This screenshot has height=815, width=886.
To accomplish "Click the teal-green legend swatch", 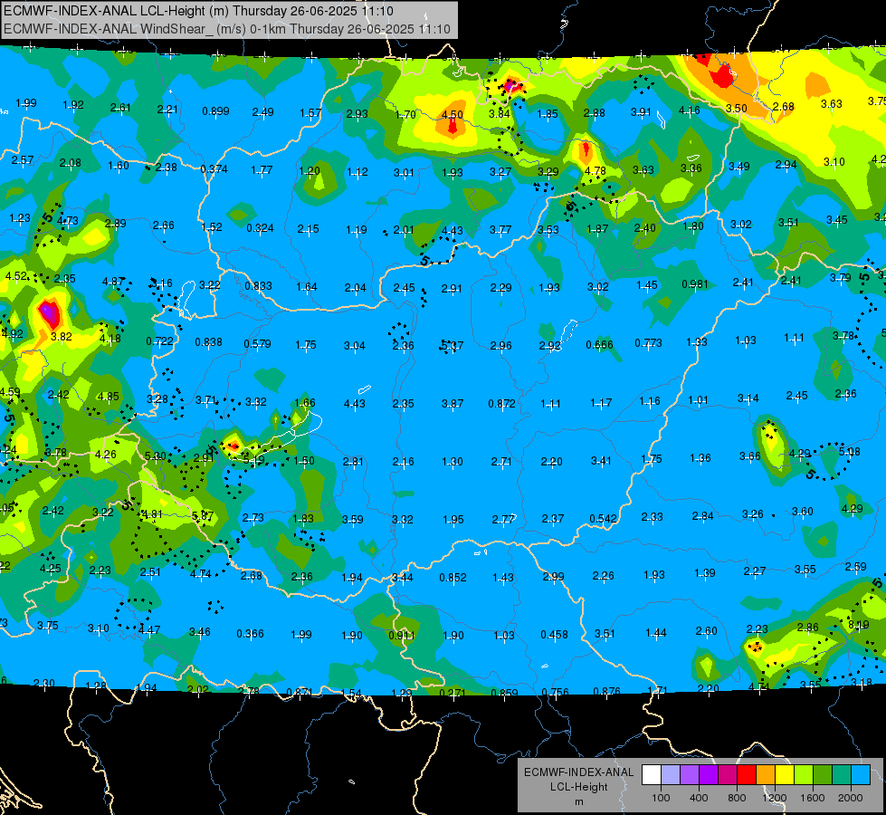I will [x=842, y=774].
